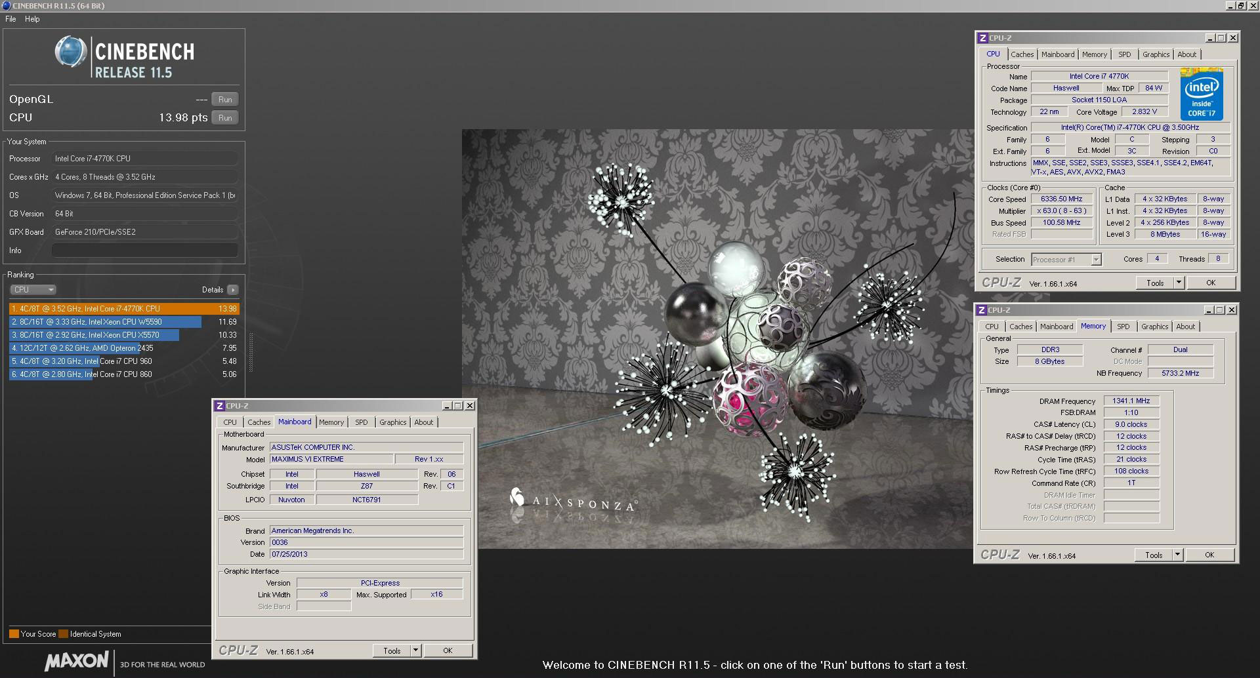The height and width of the screenshot is (678, 1260).
Task: Click the CPU-Z icon in Memory window title
Action: [981, 310]
